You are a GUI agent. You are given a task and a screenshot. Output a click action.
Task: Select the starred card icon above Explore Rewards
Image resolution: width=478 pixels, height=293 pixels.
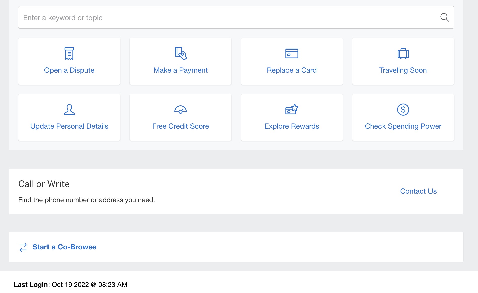point(292,109)
